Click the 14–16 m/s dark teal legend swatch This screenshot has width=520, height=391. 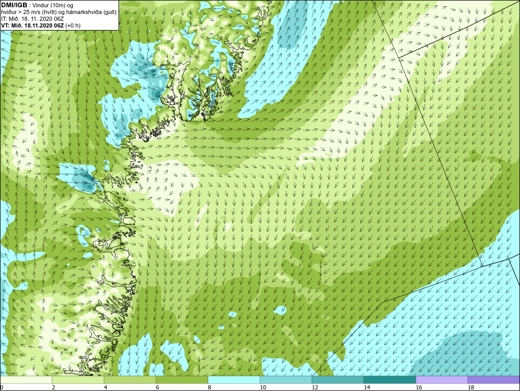pyautogui.click(x=389, y=380)
